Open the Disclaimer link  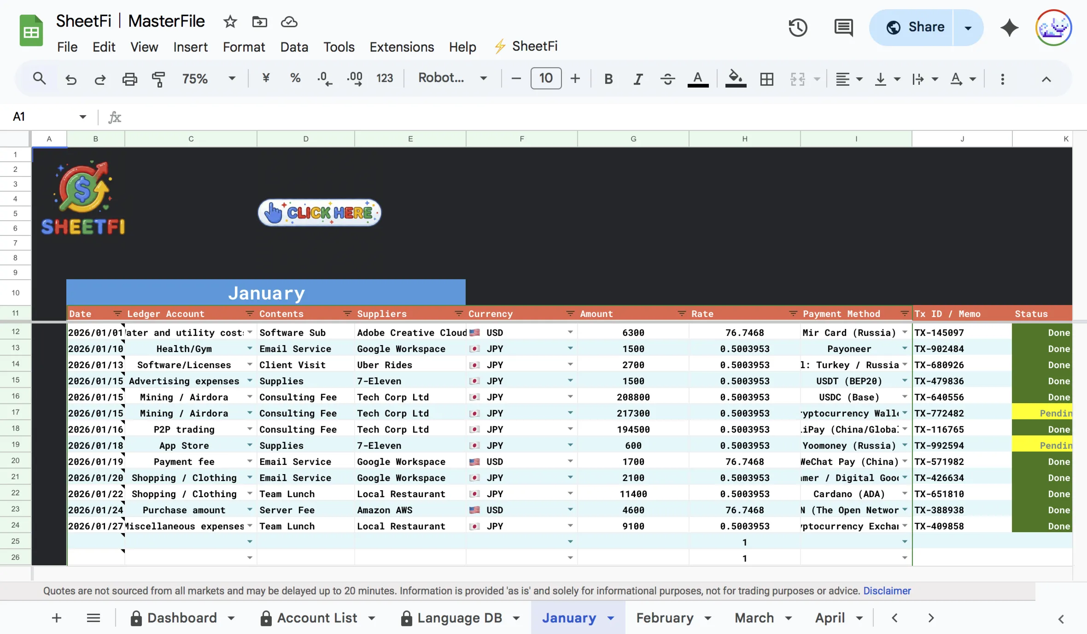tap(887, 591)
